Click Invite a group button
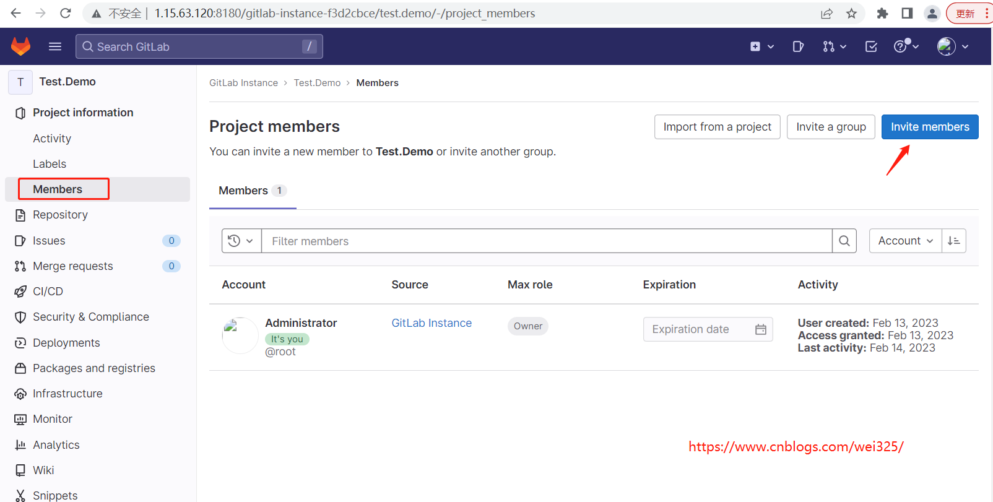993x502 pixels. [x=831, y=127]
